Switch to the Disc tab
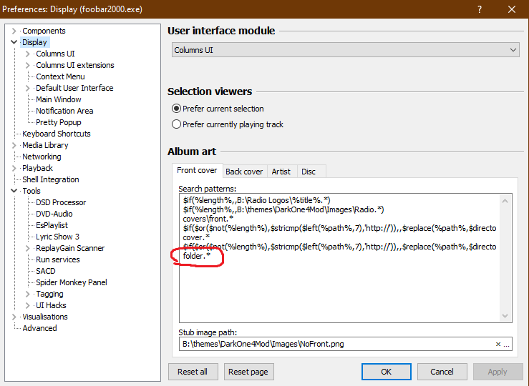The width and height of the screenshot is (529, 386). tap(309, 172)
